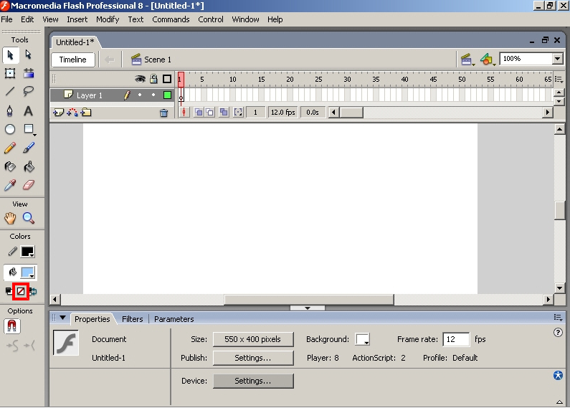Open the Edit Scene dropdown
Image resolution: width=570 pixels, height=408 pixels.
[467, 60]
